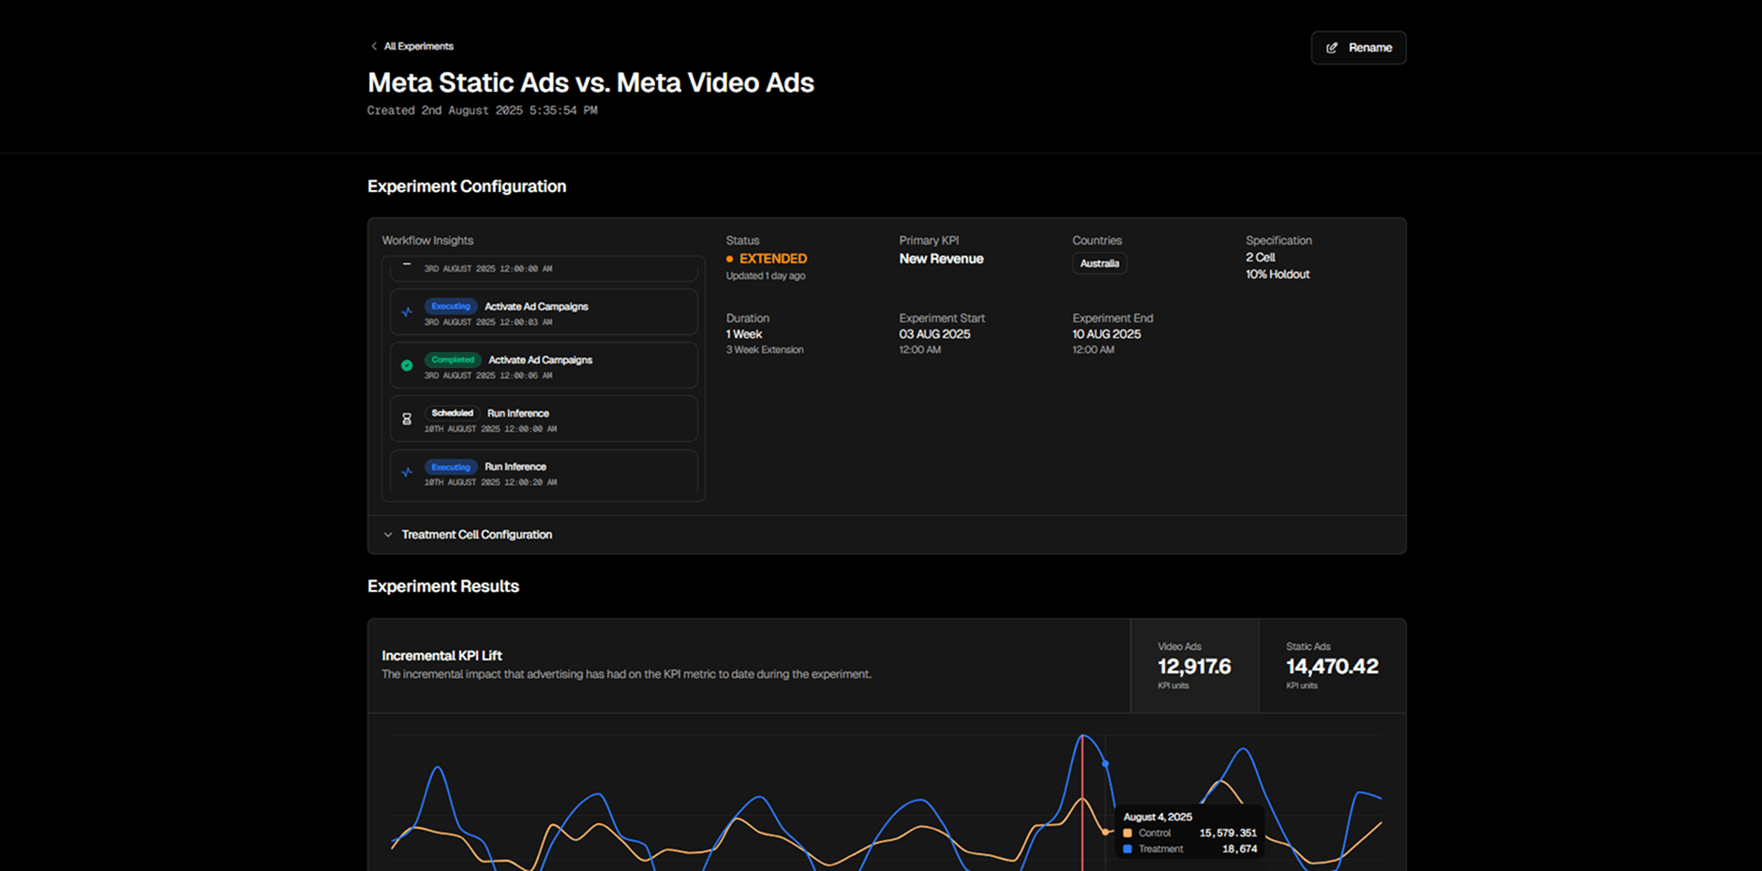Click the EXTENDED status text
The height and width of the screenshot is (871, 1762).
(773, 259)
